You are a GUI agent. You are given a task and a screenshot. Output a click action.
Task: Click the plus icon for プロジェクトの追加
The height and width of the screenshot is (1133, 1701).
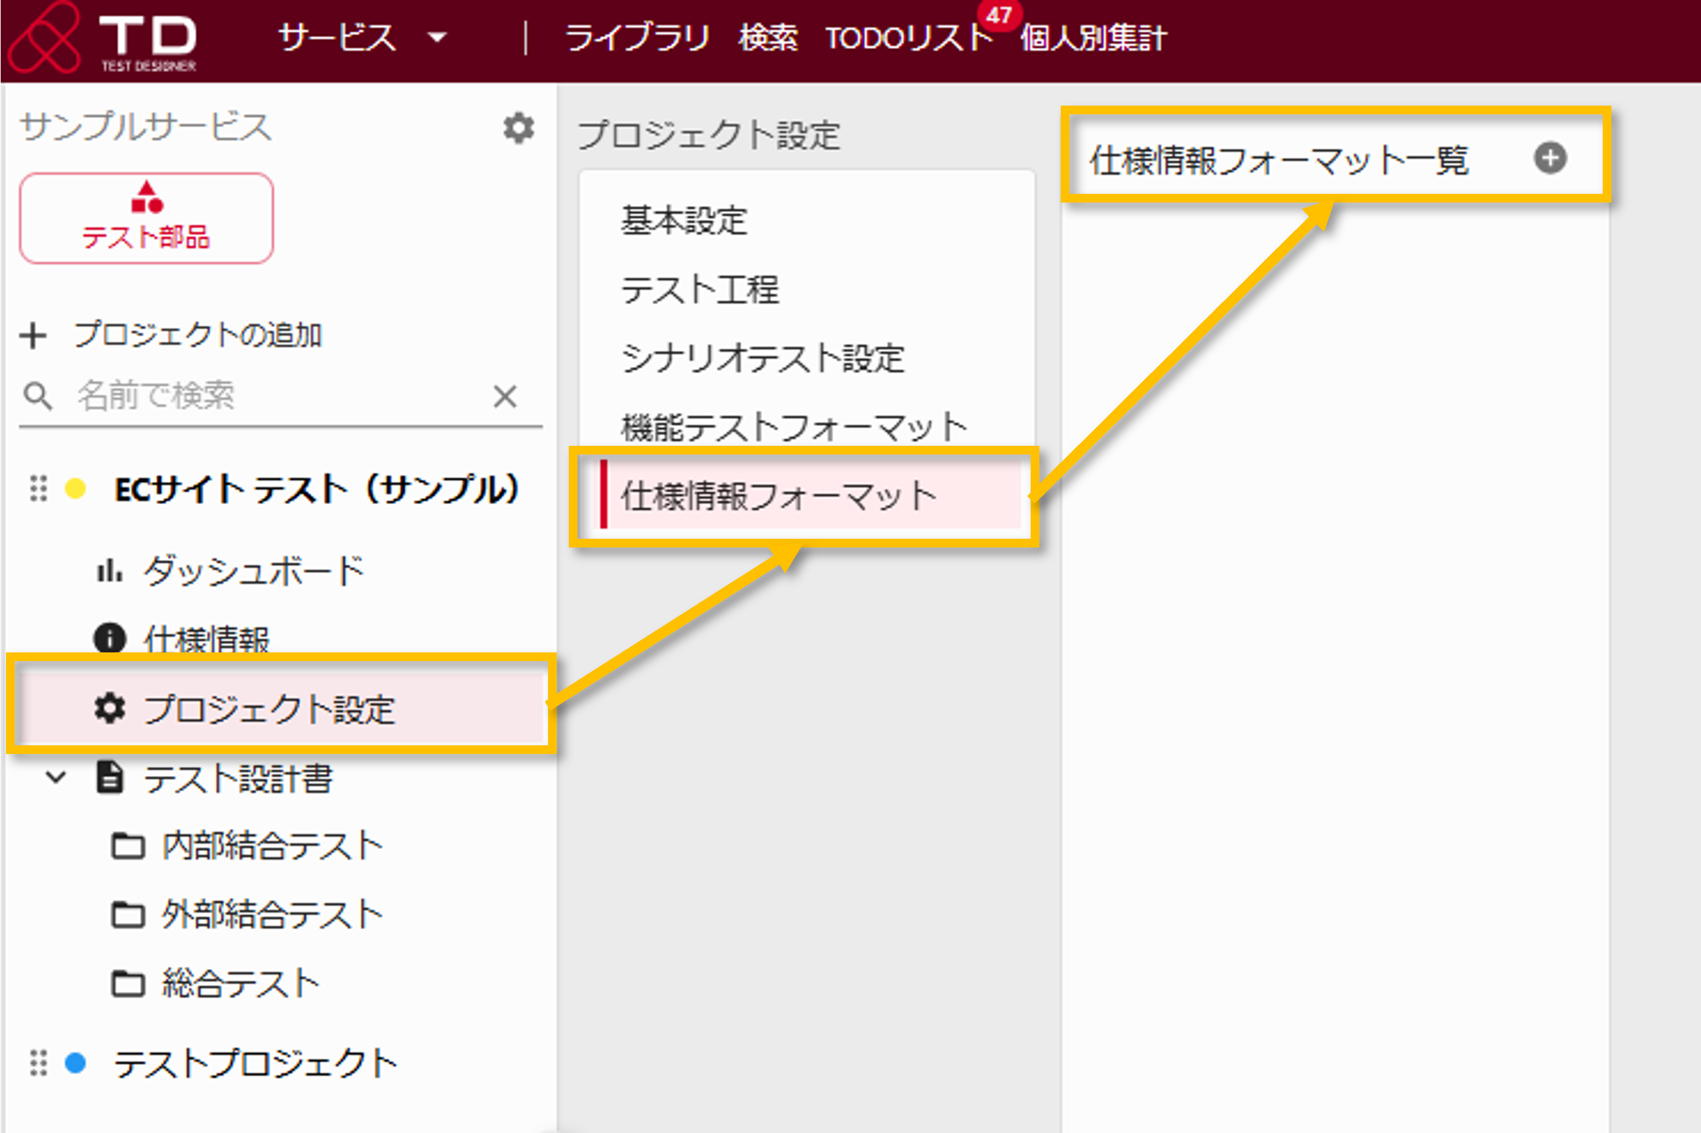point(33,336)
